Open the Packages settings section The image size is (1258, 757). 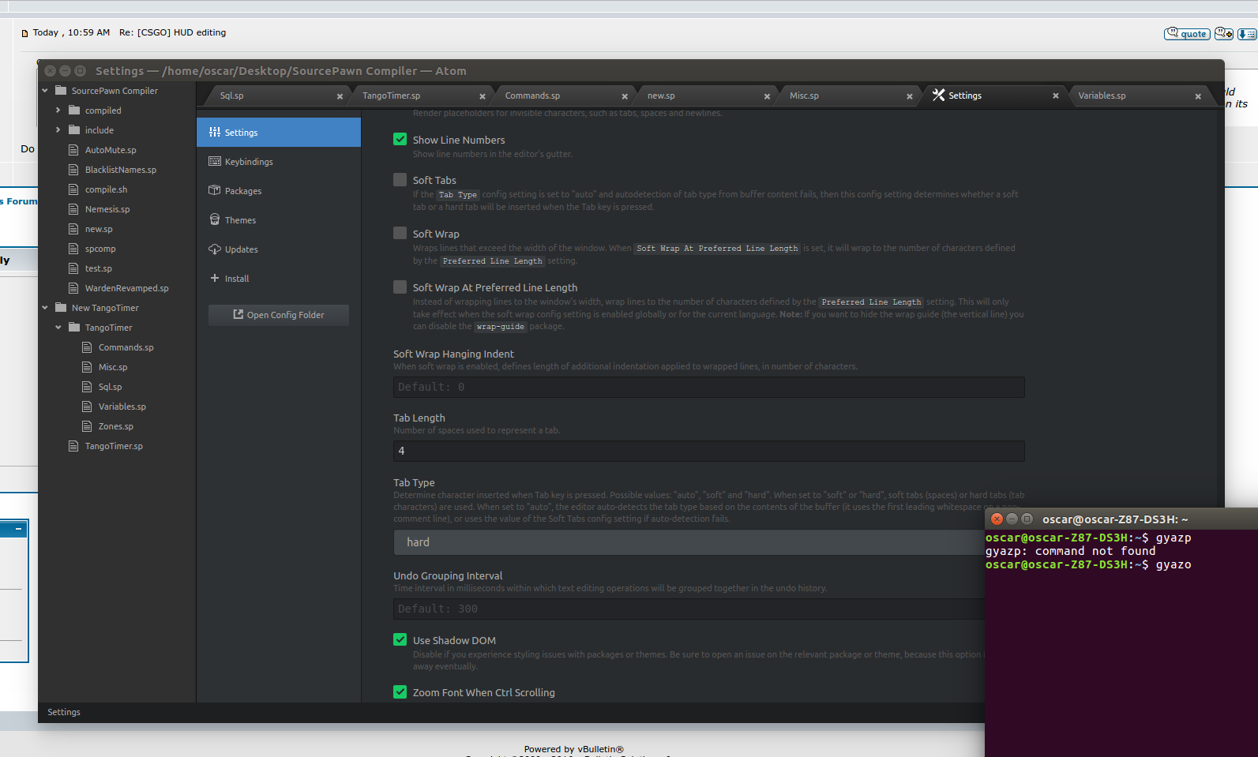pyautogui.click(x=279, y=191)
